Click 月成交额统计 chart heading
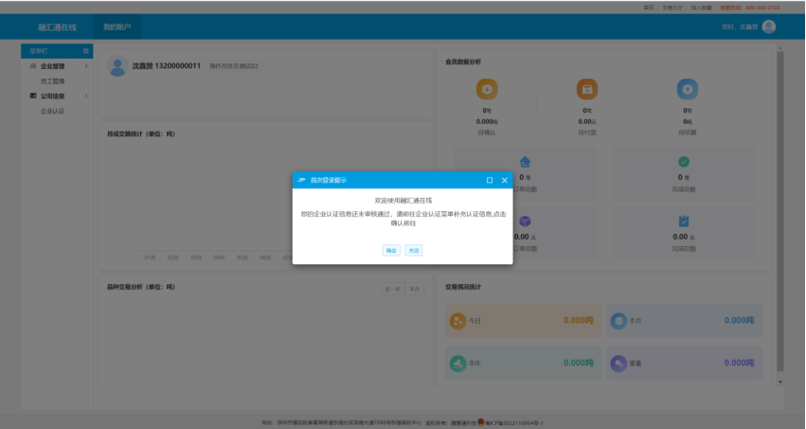The image size is (806, 429). click(141, 134)
